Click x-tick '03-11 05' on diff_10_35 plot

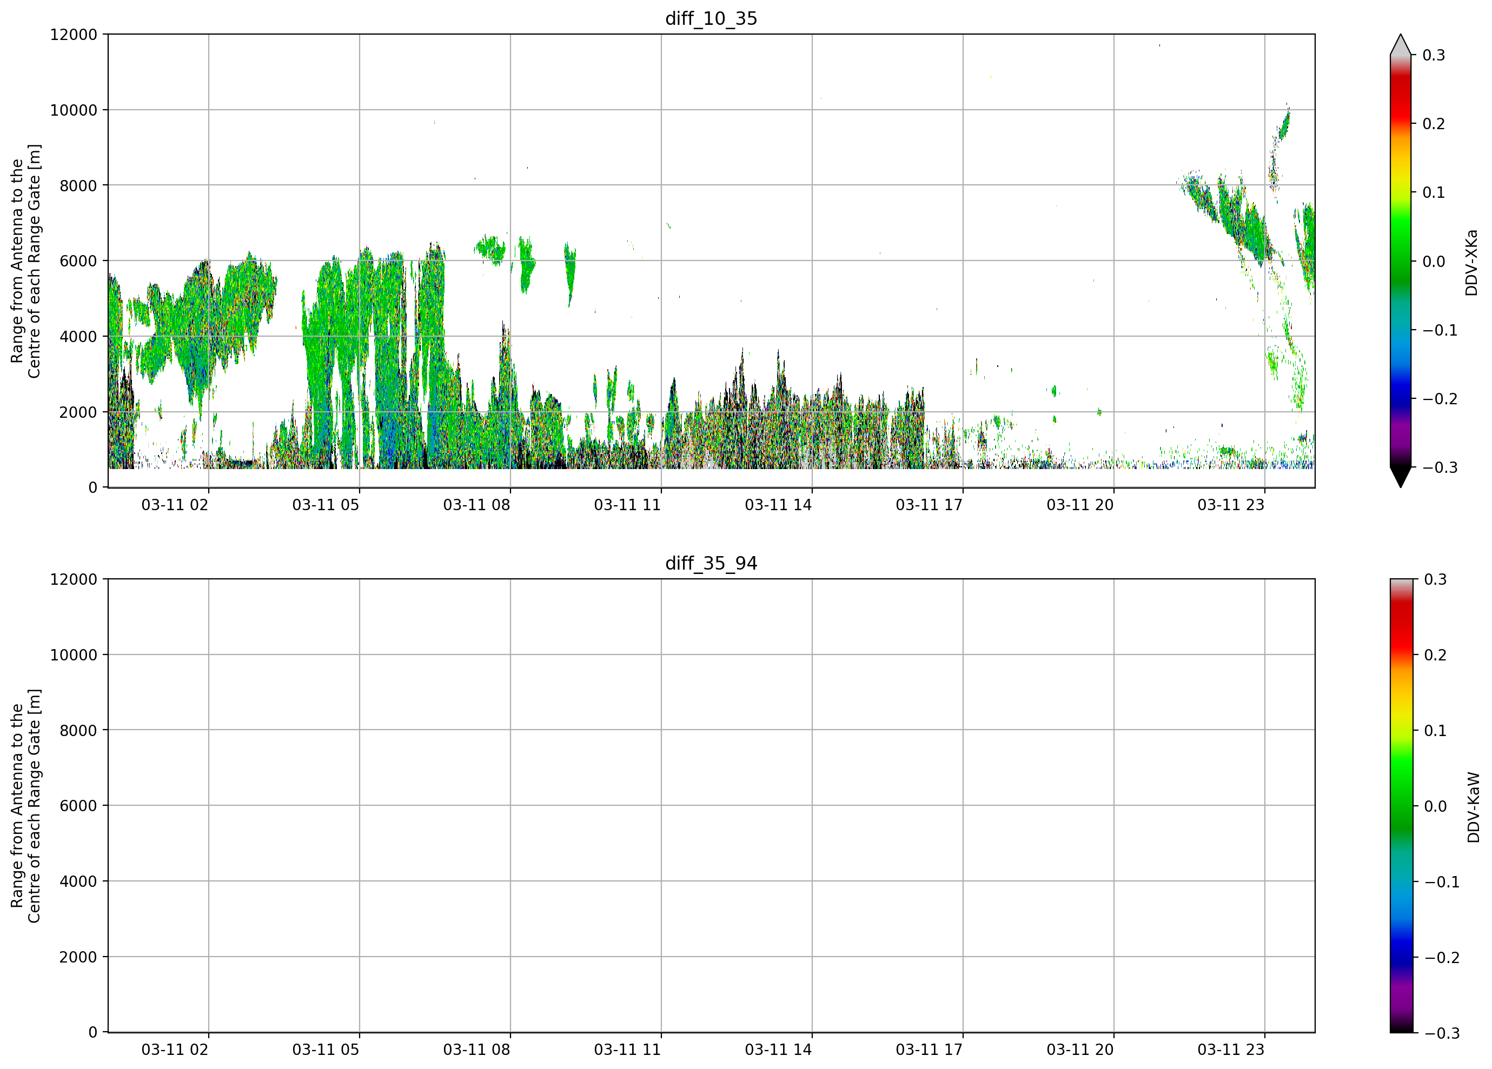point(326,505)
